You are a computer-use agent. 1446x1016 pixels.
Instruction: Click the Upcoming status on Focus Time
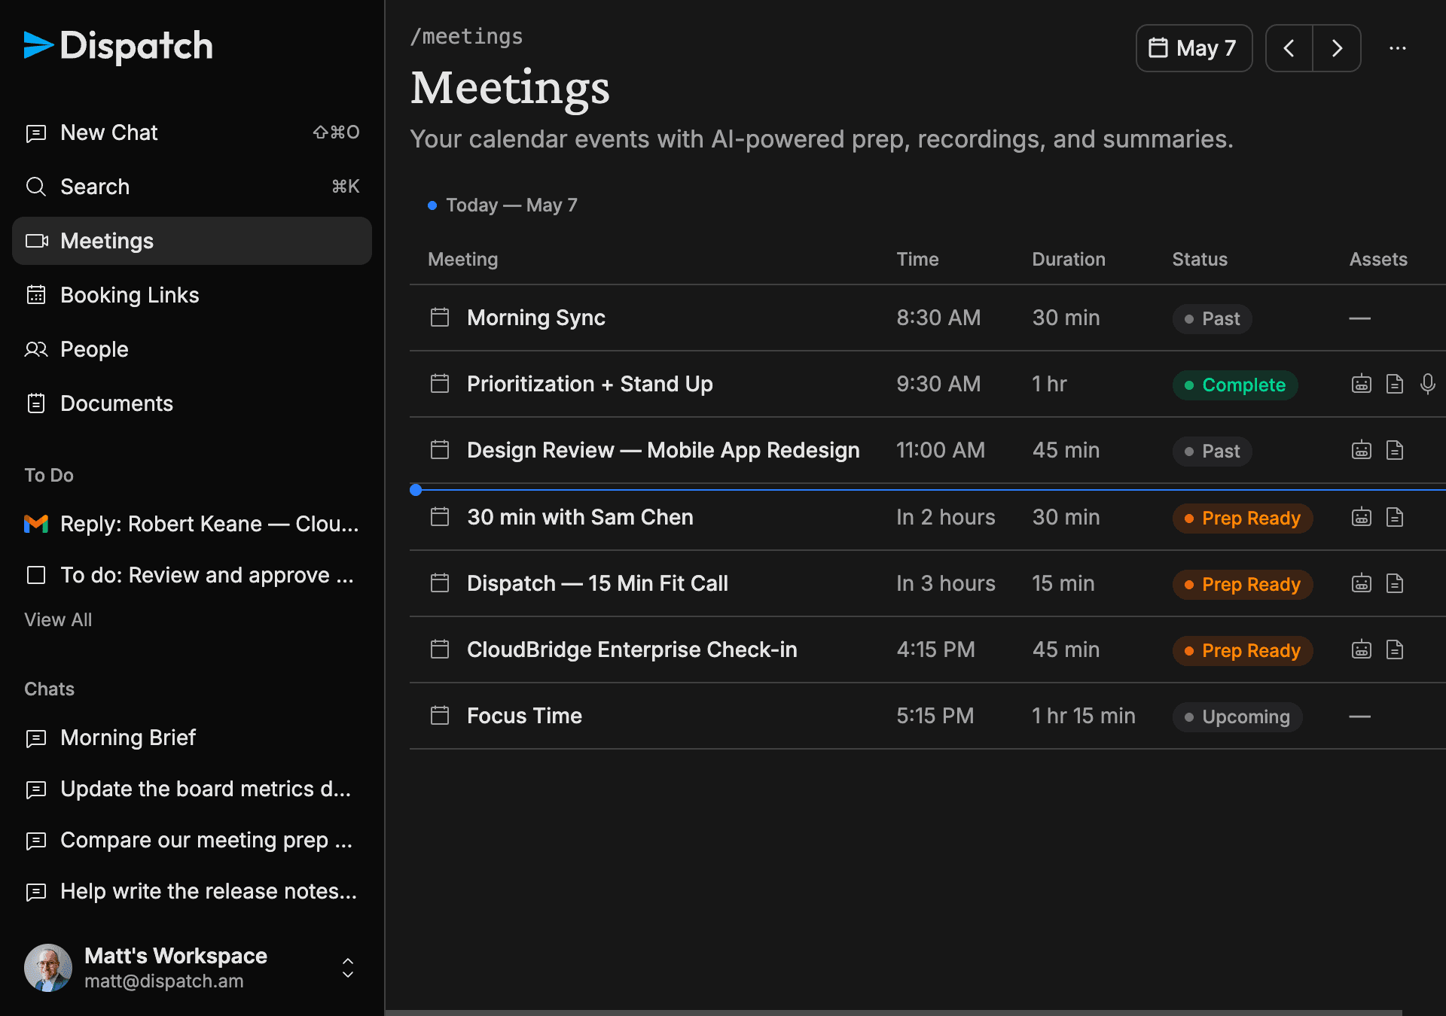1237,716
